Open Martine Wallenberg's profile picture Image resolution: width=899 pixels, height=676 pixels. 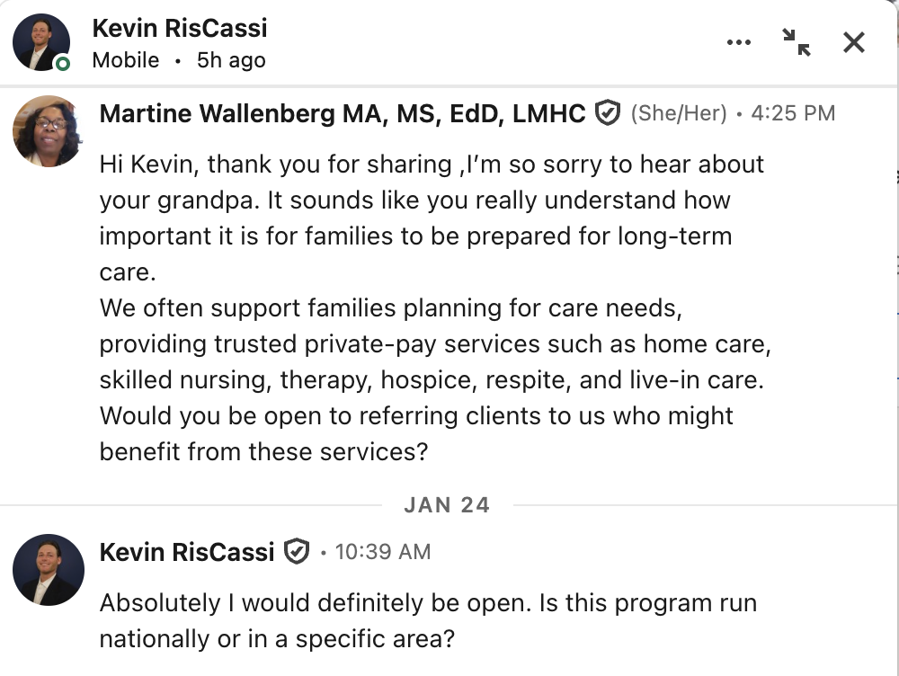[48, 131]
